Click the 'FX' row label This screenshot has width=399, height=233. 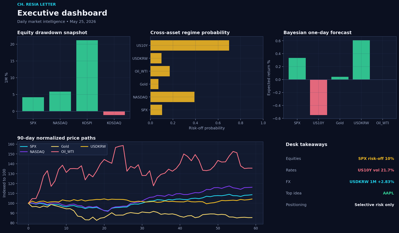[288, 182]
